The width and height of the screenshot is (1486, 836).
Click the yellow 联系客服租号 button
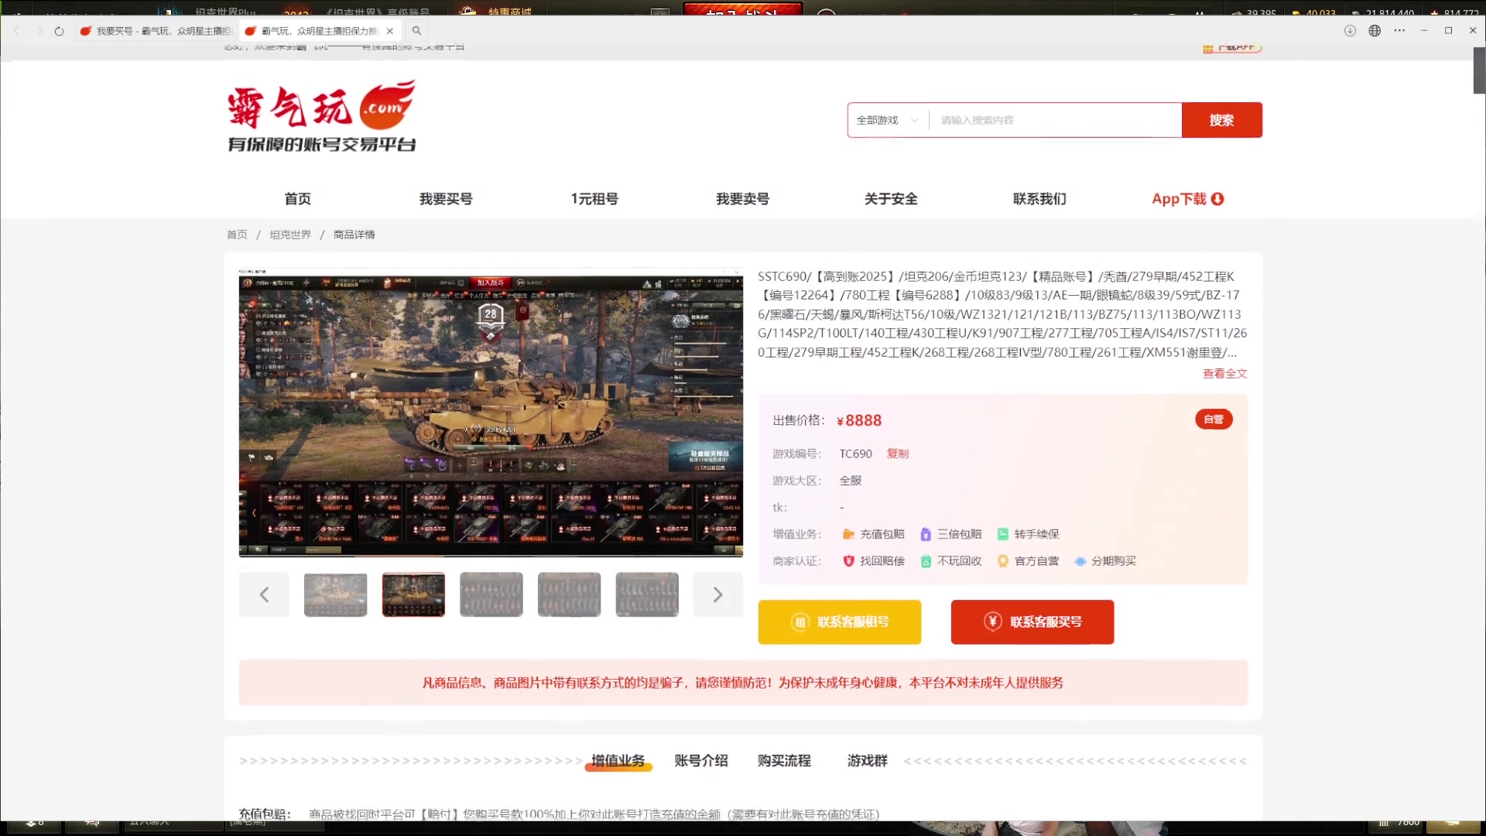(840, 622)
